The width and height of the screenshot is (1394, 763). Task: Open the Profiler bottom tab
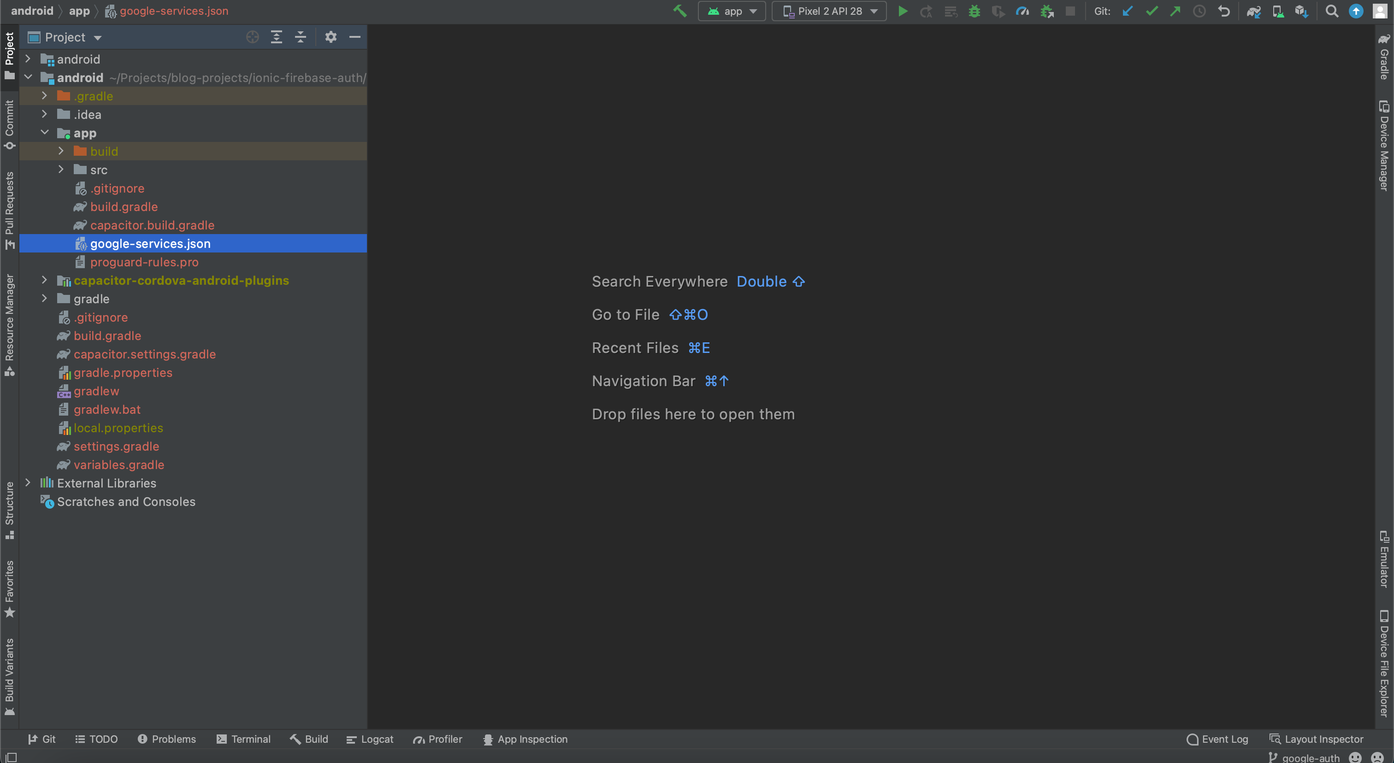pyautogui.click(x=437, y=739)
